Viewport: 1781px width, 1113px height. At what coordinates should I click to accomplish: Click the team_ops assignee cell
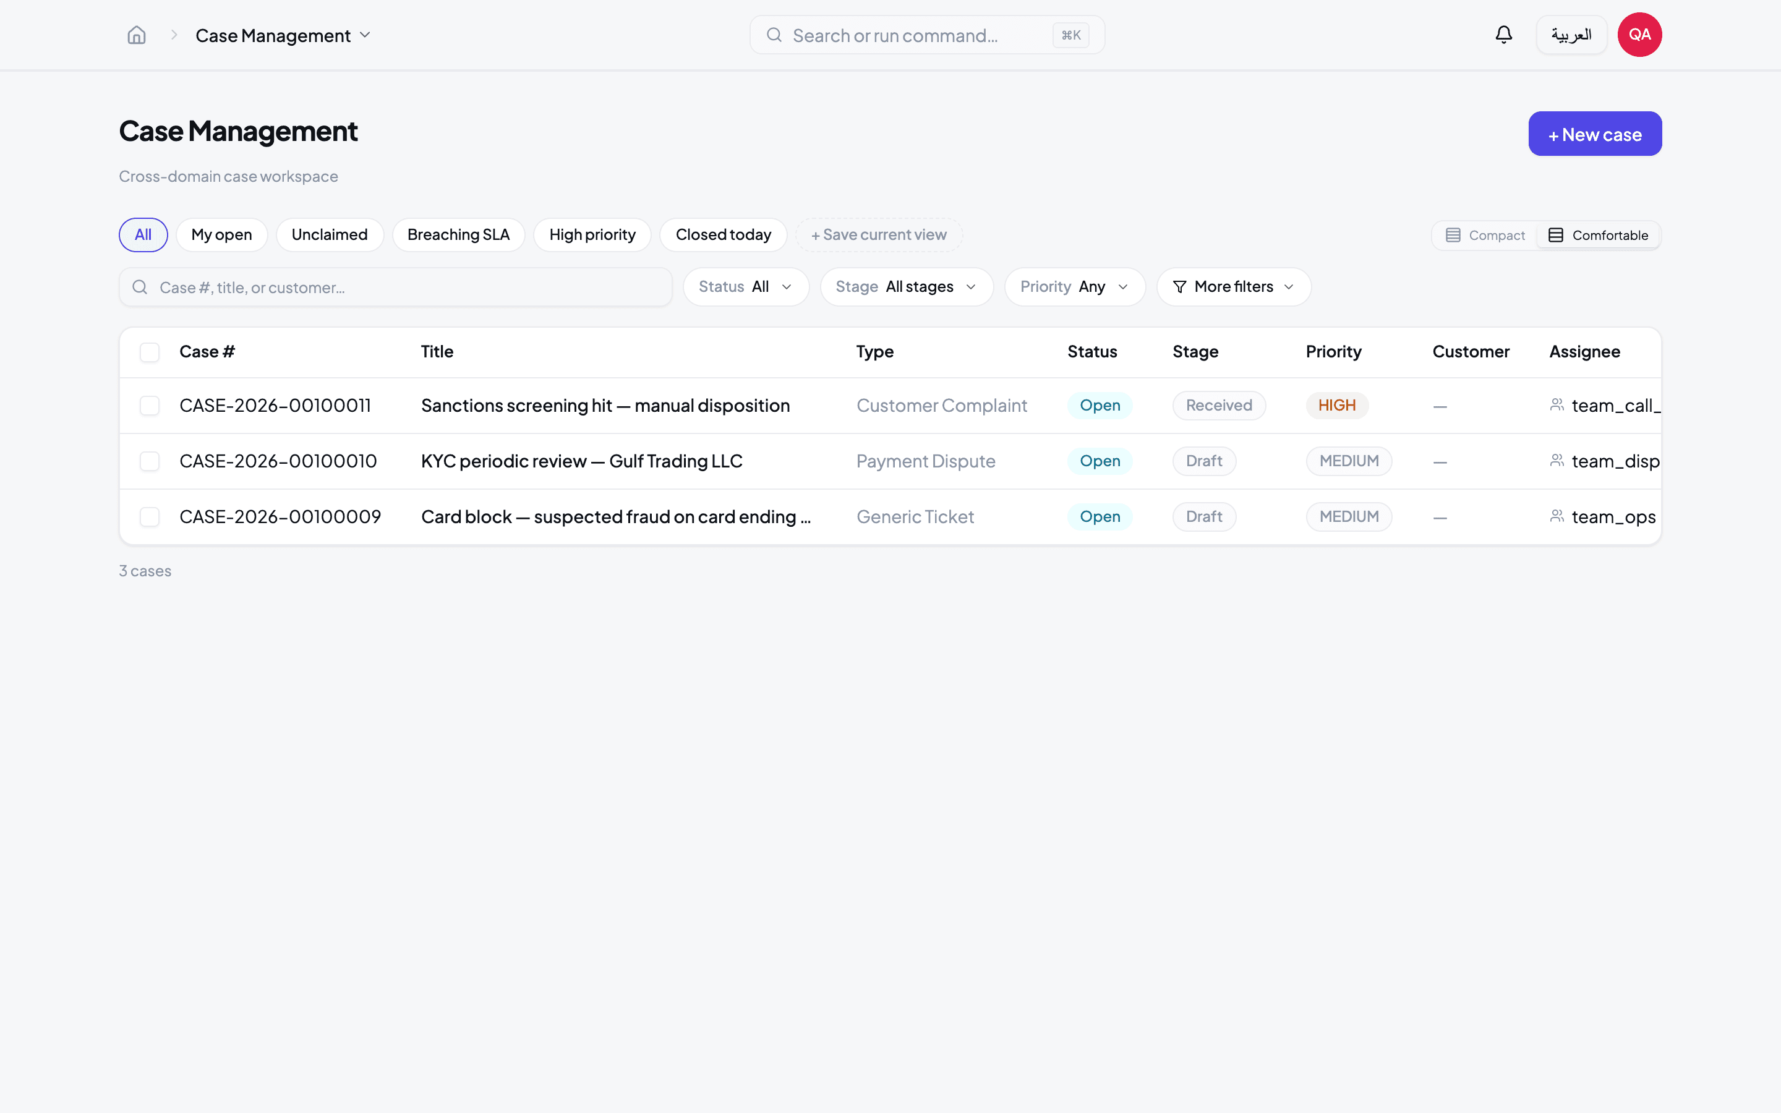tap(1602, 517)
